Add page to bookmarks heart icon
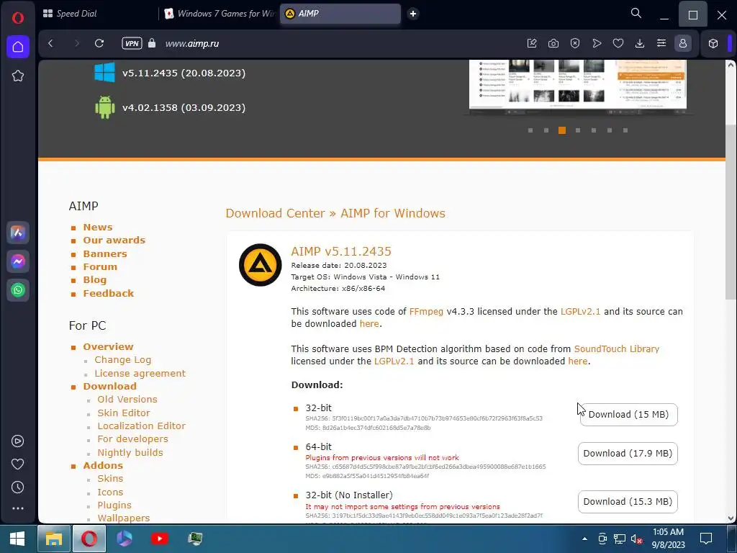 tap(618, 43)
